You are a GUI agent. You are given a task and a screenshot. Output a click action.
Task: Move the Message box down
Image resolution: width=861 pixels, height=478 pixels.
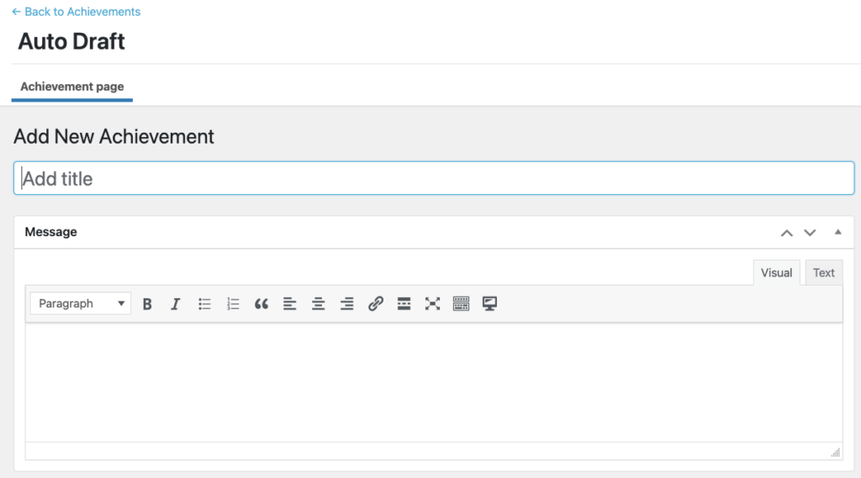[810, 233]
